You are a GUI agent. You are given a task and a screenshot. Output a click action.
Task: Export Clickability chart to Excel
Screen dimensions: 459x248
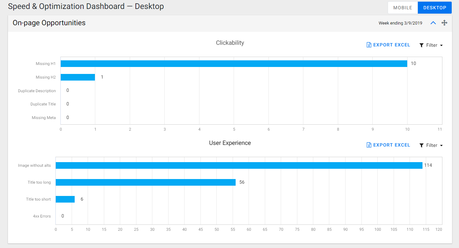pyautogui.click(x=388, y=45)
